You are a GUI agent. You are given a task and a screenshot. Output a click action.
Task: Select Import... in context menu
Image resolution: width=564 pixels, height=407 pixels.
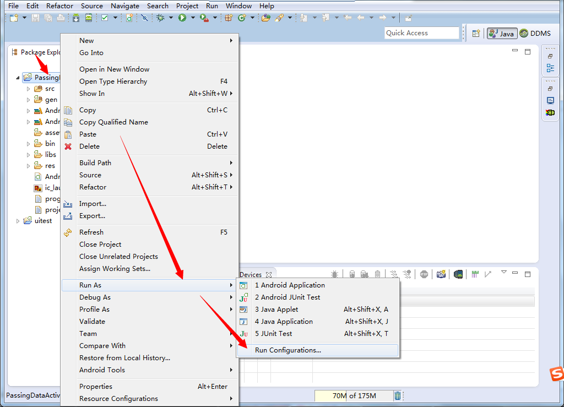click(x=150, y=204)
